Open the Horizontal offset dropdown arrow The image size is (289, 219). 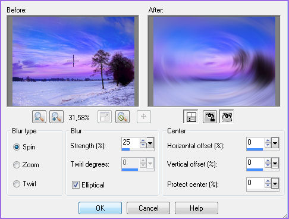point(275,143)
